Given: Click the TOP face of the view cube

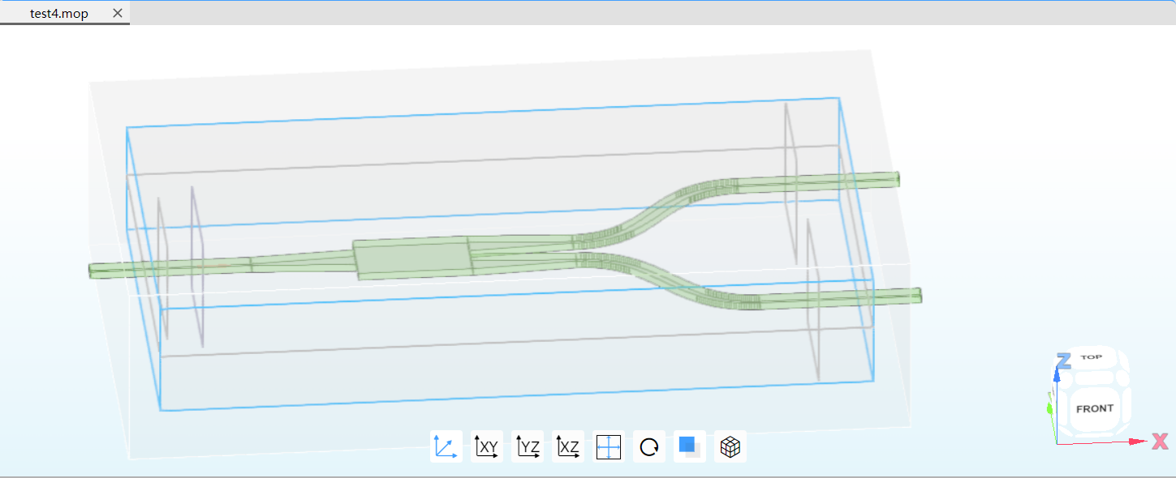Looking at the screenshot, I should coord(1091,357).
